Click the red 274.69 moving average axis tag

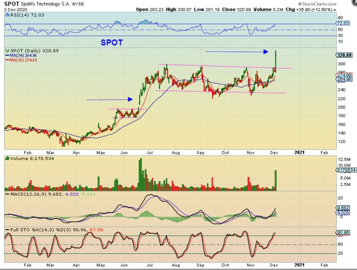[x=344, y=75]
